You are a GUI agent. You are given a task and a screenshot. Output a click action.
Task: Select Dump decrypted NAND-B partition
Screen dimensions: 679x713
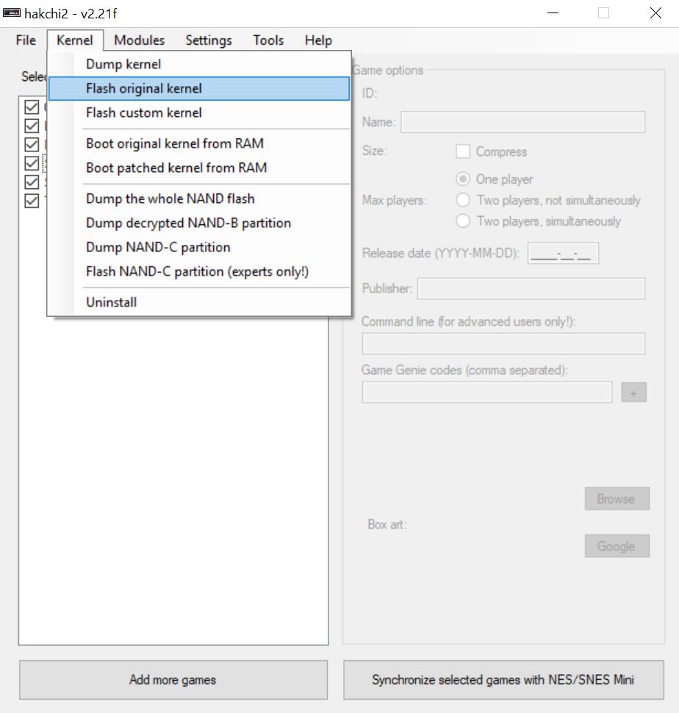tap(199, 223)
